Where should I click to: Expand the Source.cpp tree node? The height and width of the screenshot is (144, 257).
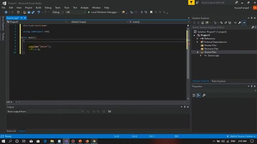click(x=201, y=56)
